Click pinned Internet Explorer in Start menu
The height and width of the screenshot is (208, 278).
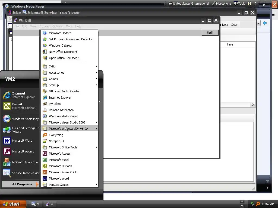[21, 95]
